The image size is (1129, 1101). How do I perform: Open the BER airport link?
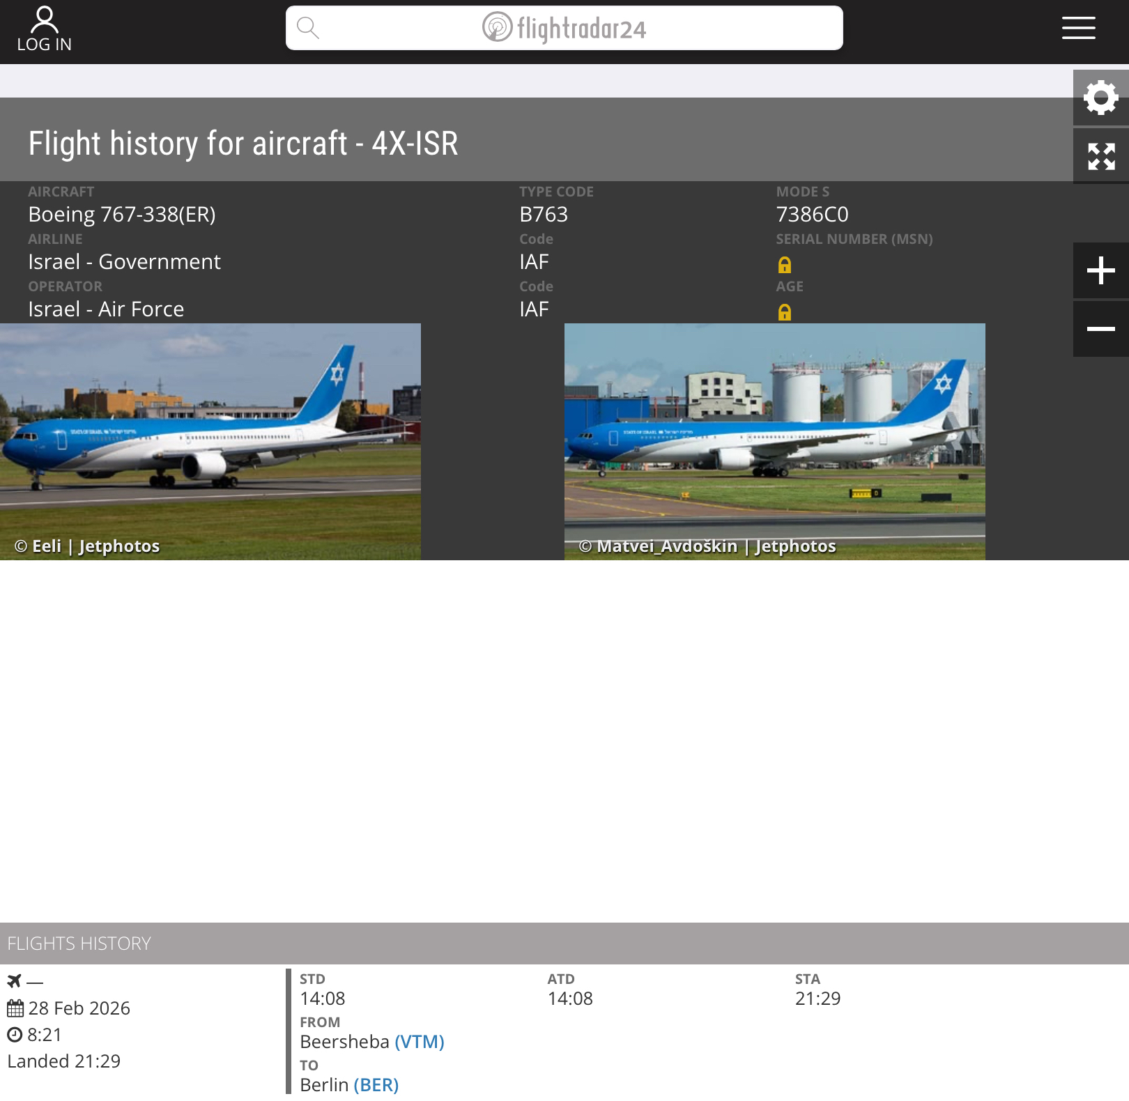[376, 1085]
